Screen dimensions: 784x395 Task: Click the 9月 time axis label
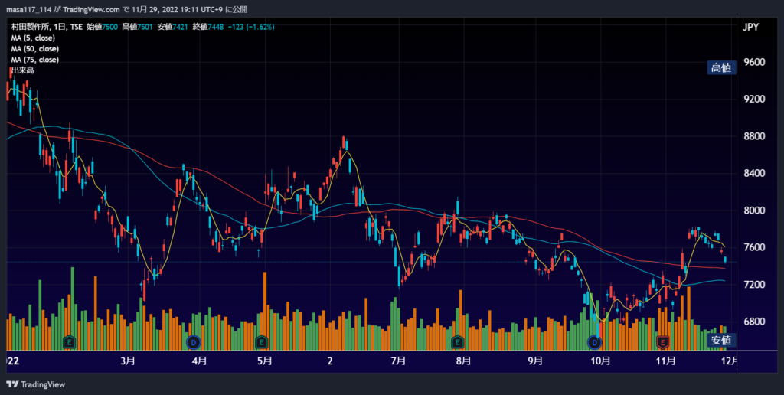click(x=535, y=361)
